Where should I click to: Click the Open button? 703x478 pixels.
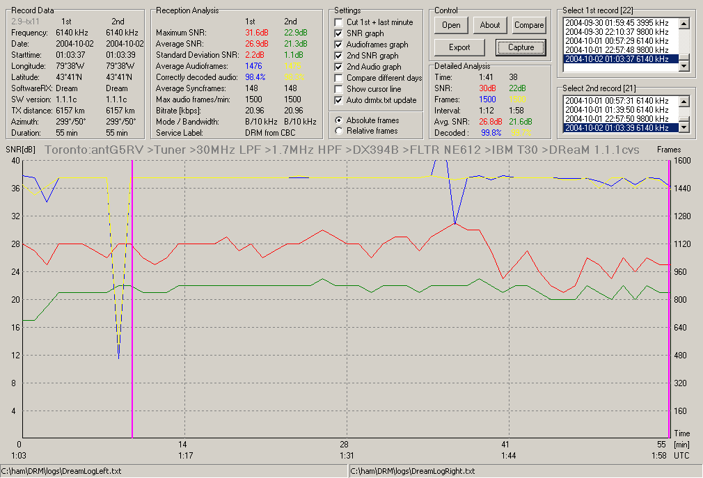(451, 25)
